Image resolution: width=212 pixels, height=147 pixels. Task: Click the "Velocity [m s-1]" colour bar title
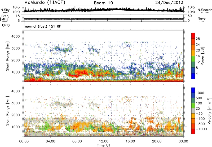[209, 111]
